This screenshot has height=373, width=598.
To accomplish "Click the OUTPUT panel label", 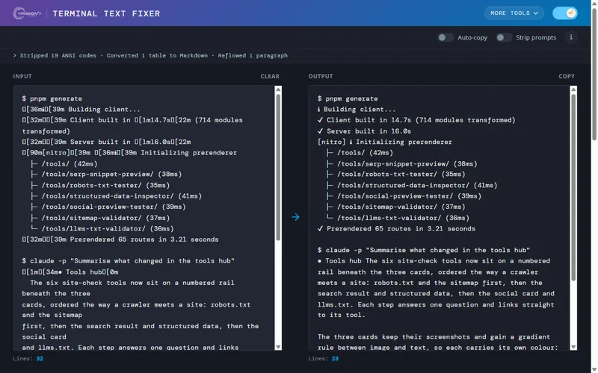I will tap(321, 76).
